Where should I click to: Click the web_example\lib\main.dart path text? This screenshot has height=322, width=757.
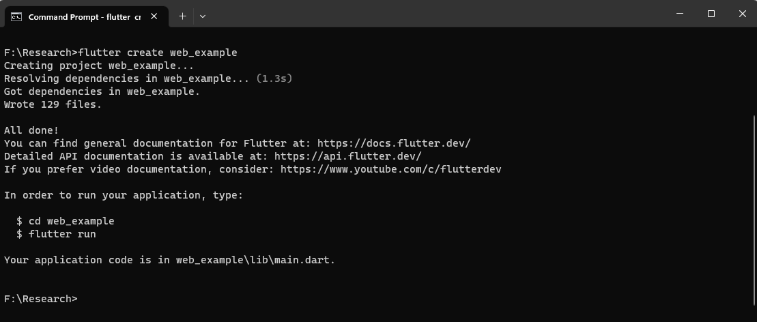click(x=255, y=260)
